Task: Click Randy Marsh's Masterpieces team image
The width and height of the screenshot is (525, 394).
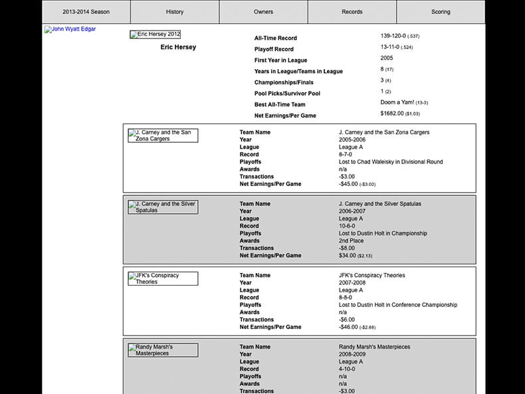Action: pyautogui.click(x=163, y=350)
